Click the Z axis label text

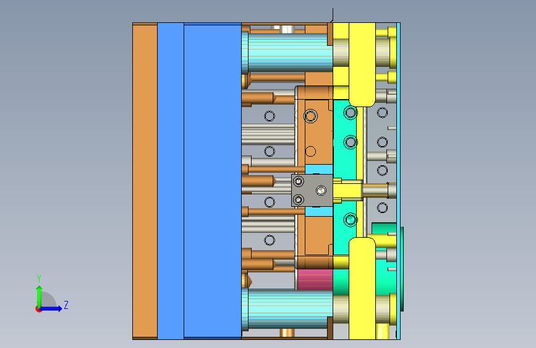coord(66,305)
